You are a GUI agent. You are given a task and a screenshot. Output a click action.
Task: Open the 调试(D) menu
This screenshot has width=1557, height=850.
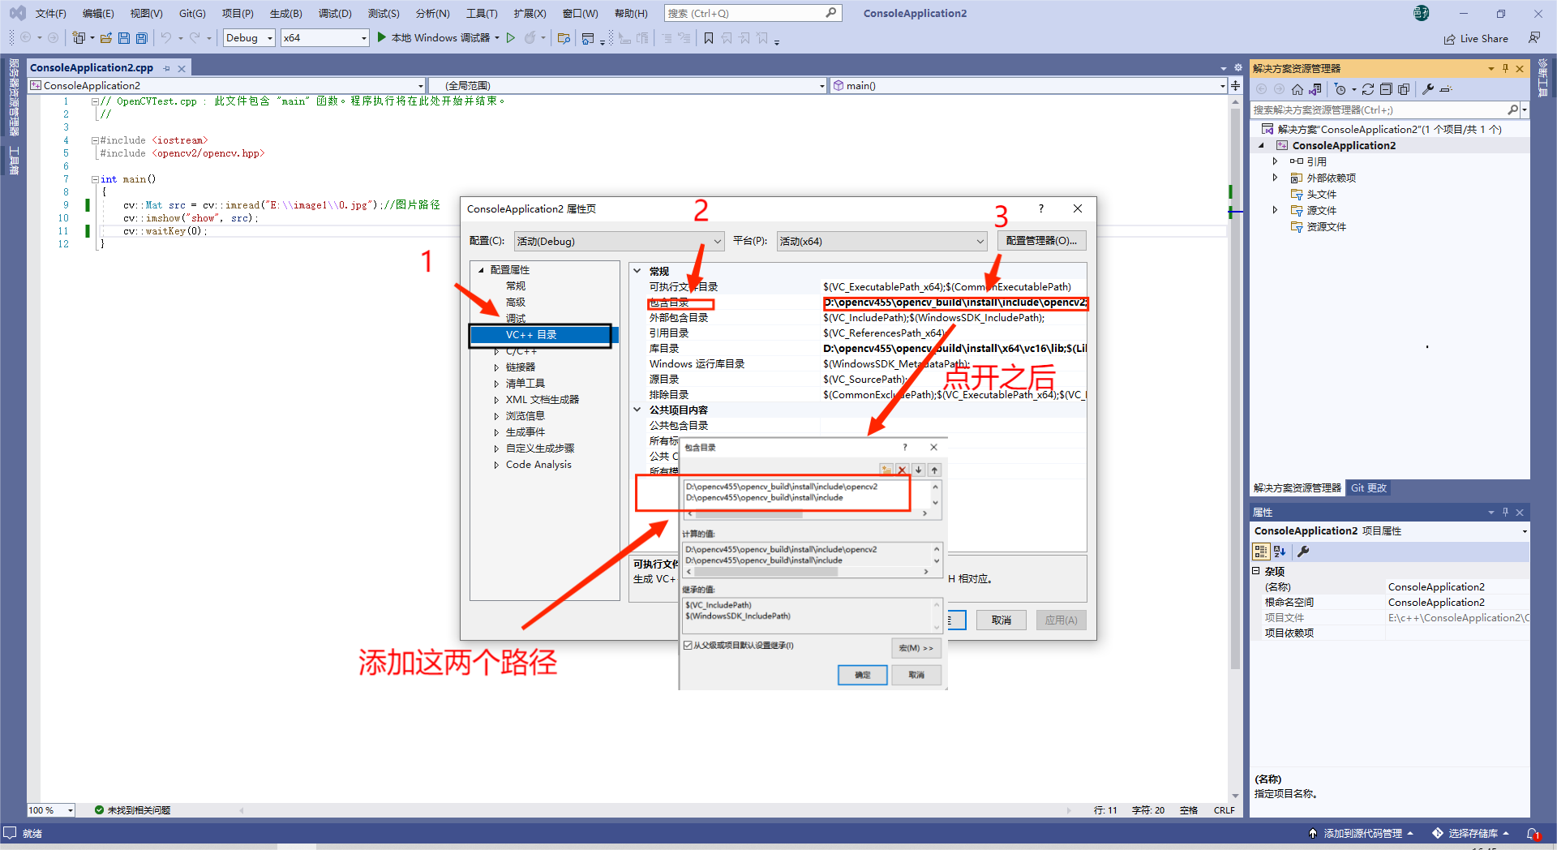pyautogui.click(x=335, y=14)
